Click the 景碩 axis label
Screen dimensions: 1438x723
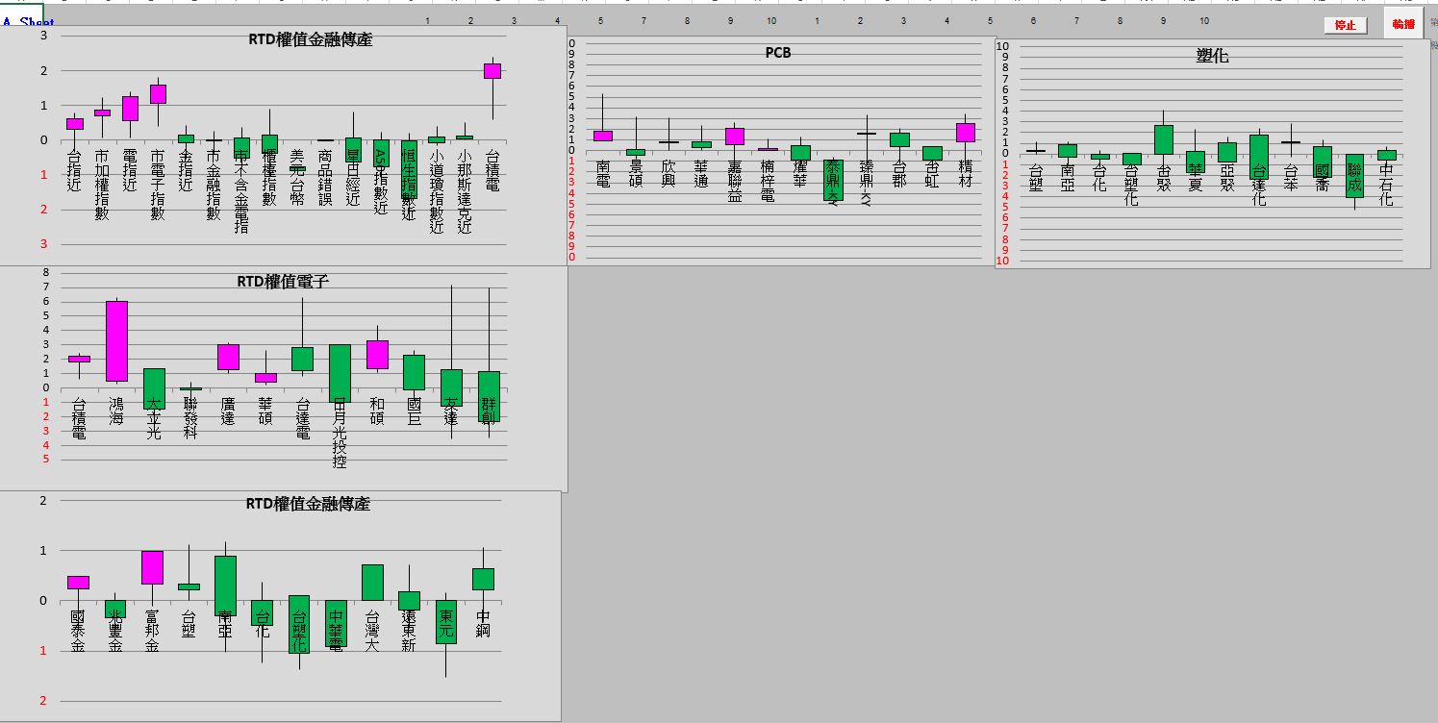pyautogui.click(x=636, y=173)
